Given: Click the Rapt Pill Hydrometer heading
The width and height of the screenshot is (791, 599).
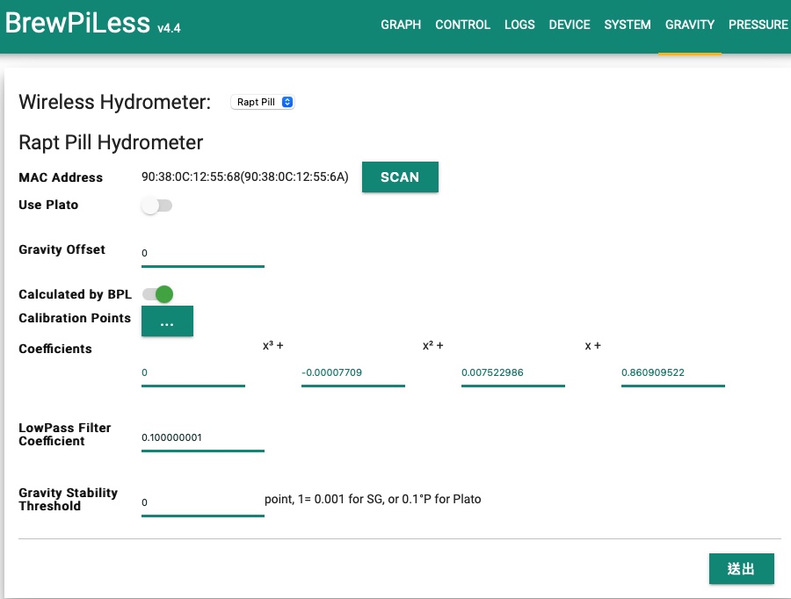Looking at the screenshot, I should pyautogui.click(x=111, y=142).
